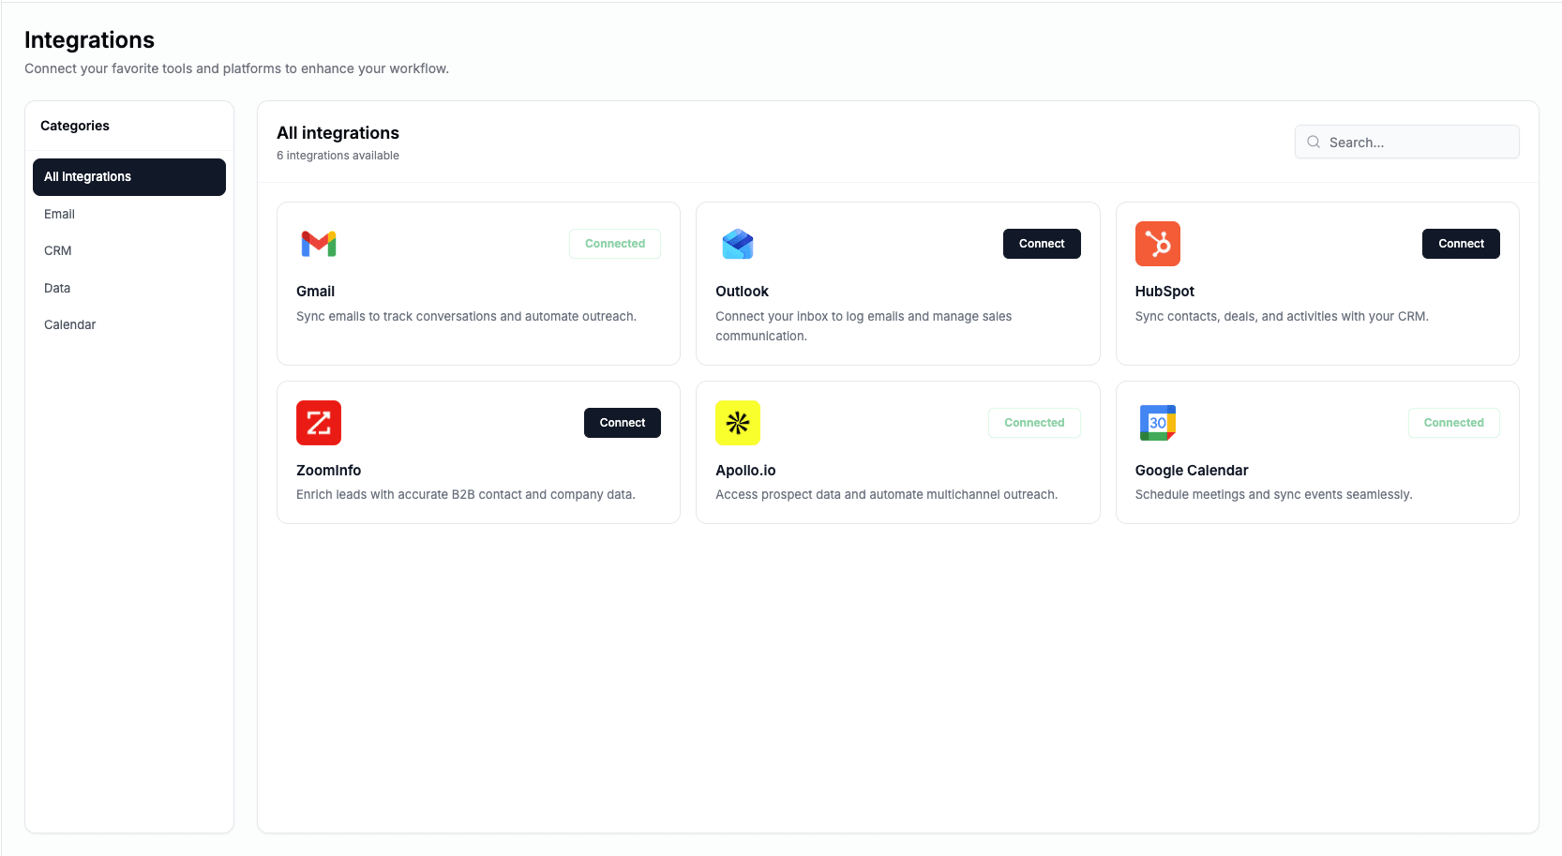1562x856 pixels.
Task: Click the Gmail envelope logo icon
Action: click(x=319, y=244)
